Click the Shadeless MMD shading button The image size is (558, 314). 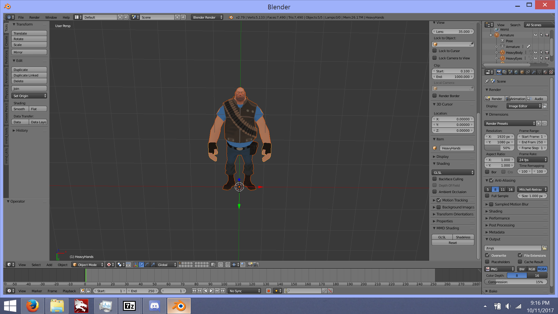pyautogui.click(x=463, y=237)
